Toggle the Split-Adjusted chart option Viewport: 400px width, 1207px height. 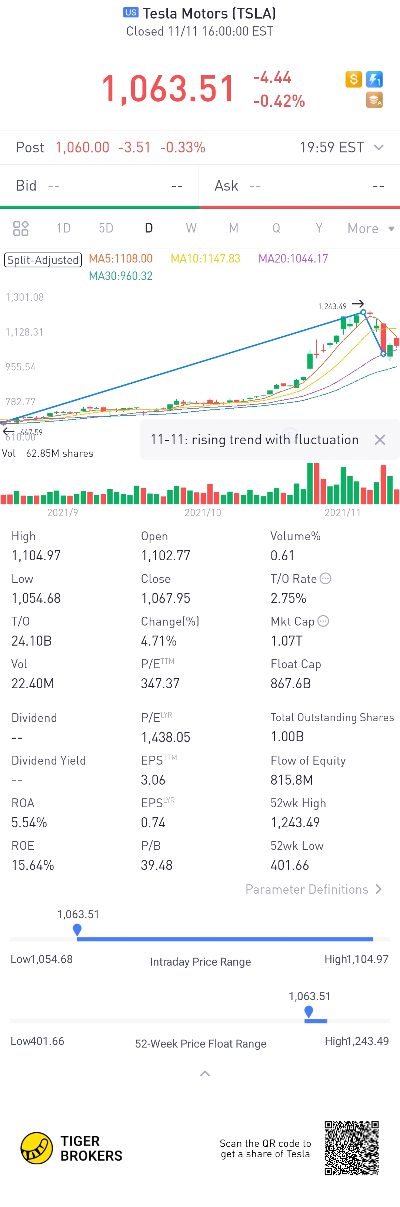[43, 260]
